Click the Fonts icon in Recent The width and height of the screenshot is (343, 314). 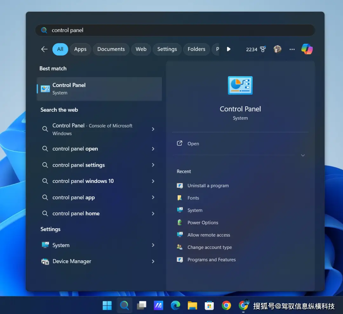click(179, 198)
